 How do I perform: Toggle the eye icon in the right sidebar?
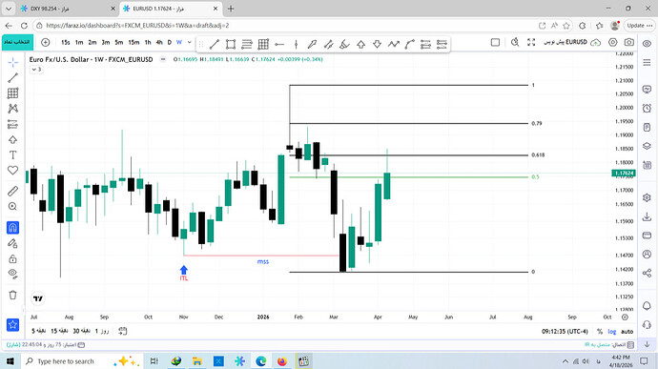[x=648, y=43]
